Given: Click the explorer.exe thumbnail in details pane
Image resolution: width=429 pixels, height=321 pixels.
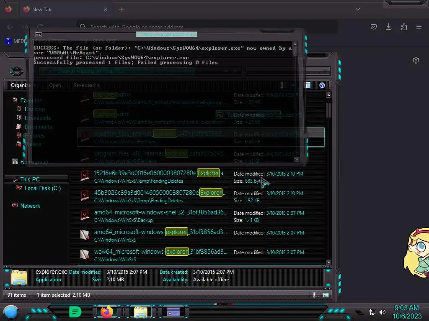Looking at the screenshot, I should (x=19, y=278).
